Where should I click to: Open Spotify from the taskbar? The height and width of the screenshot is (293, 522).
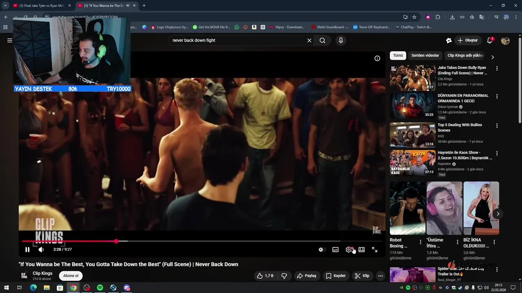100,288
